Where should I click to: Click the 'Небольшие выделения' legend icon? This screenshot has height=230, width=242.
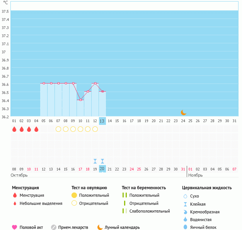pyautogui.click(x=15, y=203)
